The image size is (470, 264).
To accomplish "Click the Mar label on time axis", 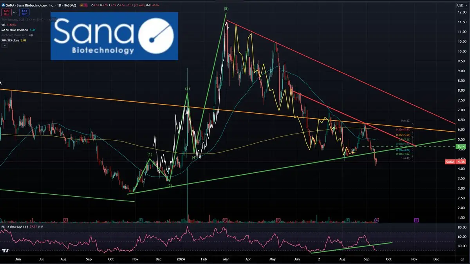I will (227, 259).
